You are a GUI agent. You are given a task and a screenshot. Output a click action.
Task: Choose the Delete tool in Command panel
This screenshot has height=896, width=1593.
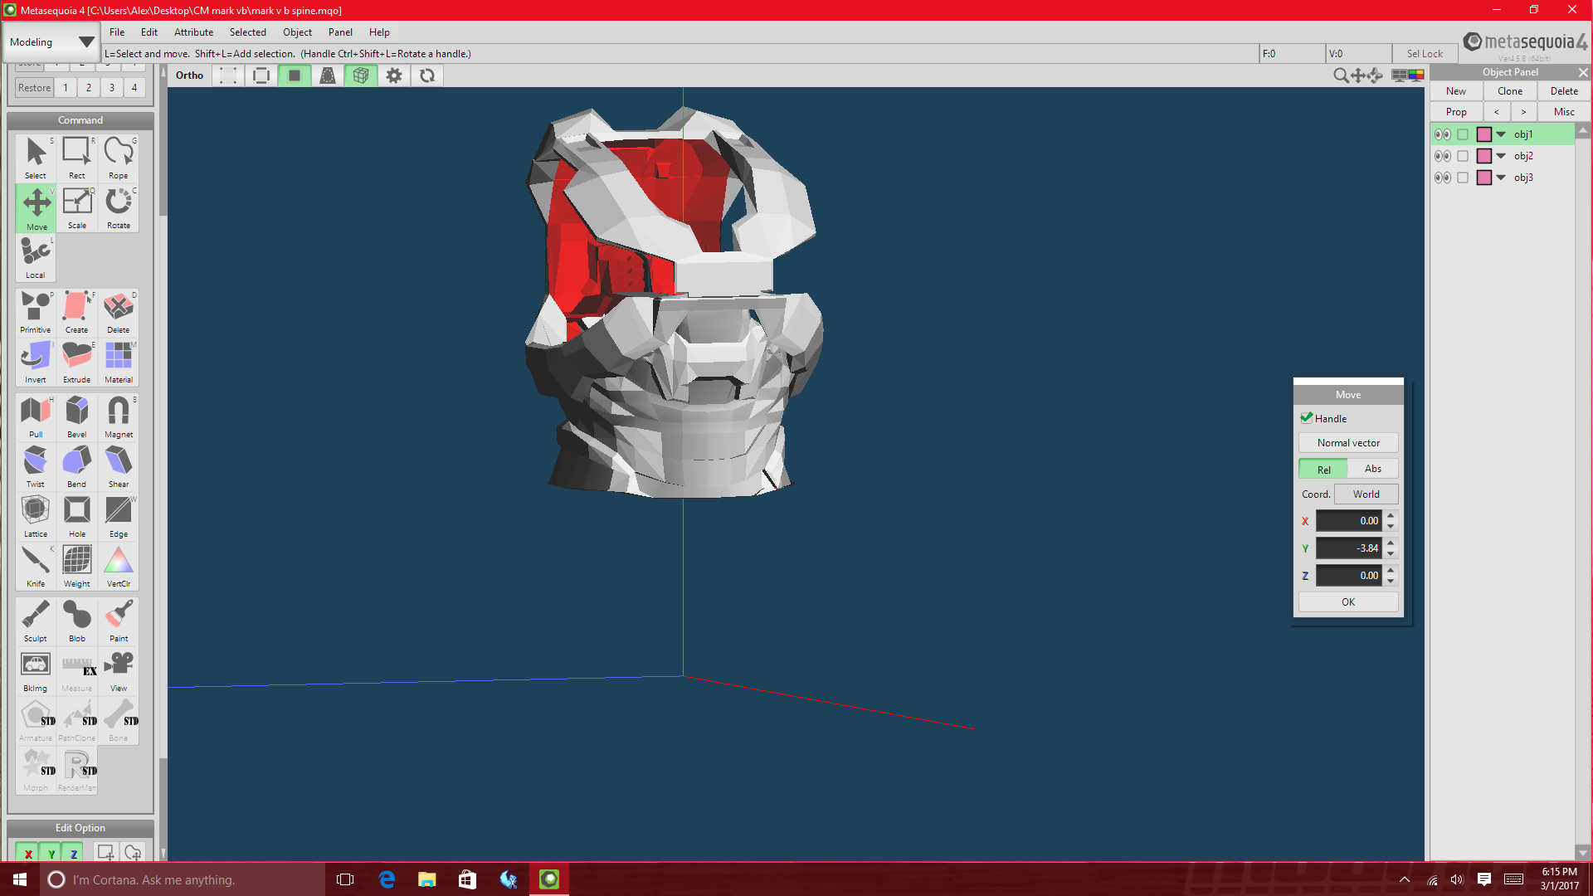click(119, 312)
